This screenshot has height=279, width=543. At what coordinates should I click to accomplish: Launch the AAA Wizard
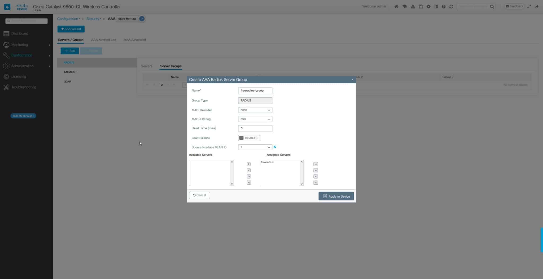pos(71,29)
